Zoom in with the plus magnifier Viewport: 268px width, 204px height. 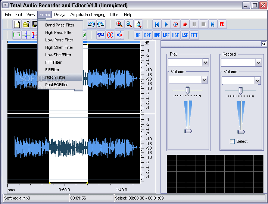click(x=119, y=24)
